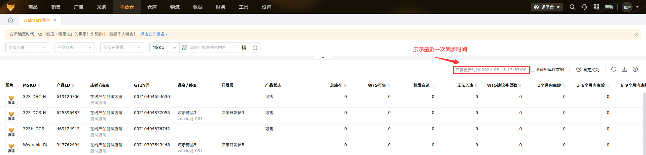The height and width of the screenshot is (155, 646).
Task: Sort by WFS建议补货数 column
Action: pos(520,86)
